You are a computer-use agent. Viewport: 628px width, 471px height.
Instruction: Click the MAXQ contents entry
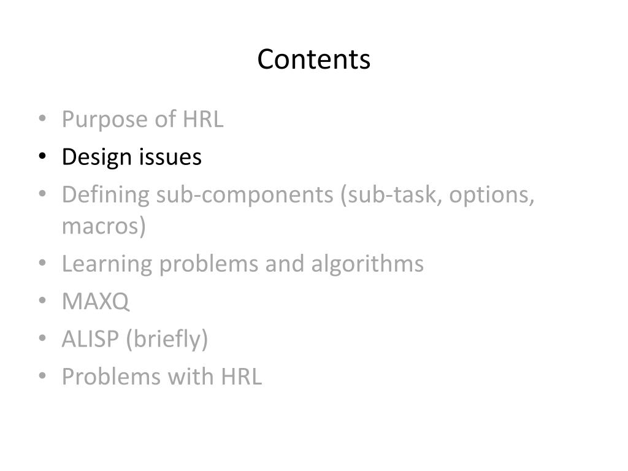pos(96,301)
